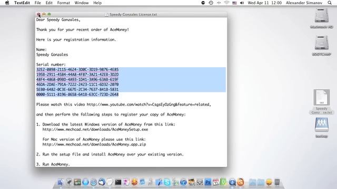Open Terminal from the dock

118,182
